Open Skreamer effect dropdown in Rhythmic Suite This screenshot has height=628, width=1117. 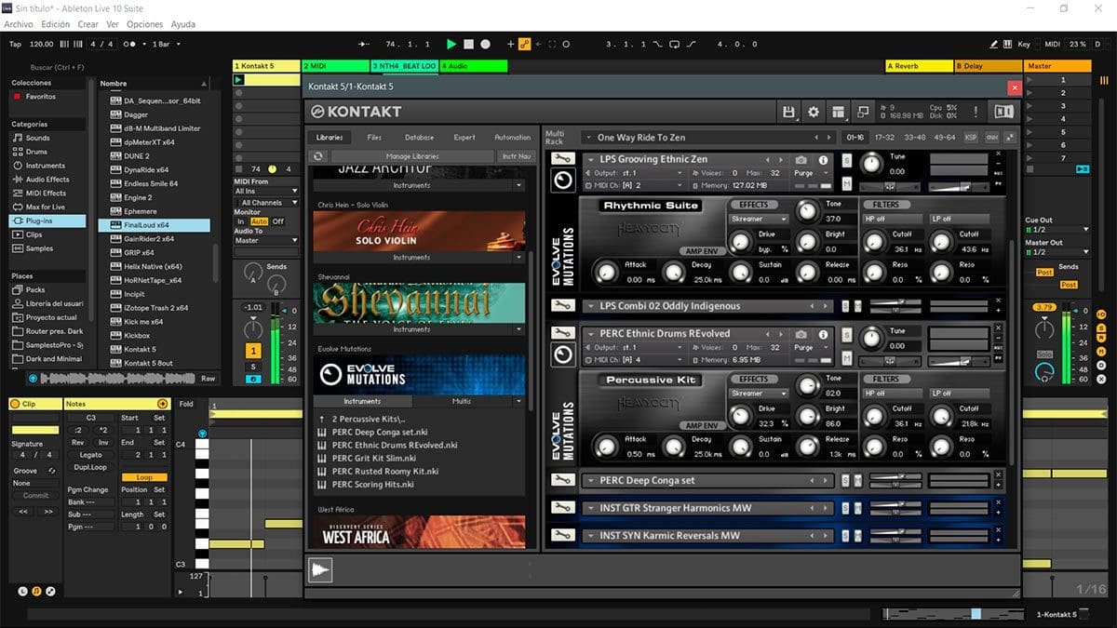pos(760,220)
